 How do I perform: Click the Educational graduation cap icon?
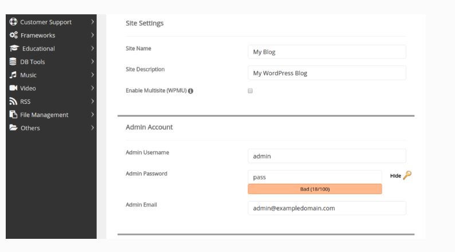click(x=14, y=48)
